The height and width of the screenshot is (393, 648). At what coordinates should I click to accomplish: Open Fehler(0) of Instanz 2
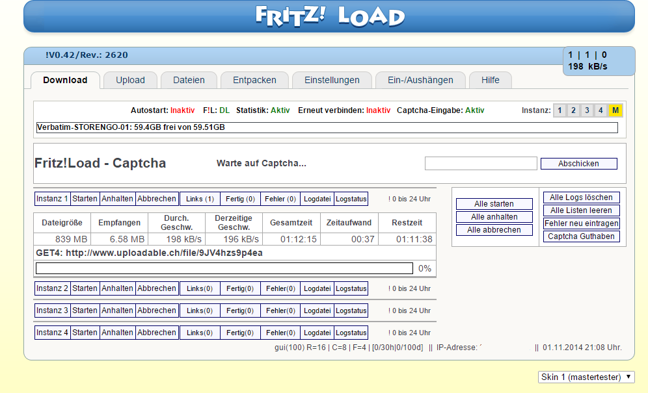point(280,288)
